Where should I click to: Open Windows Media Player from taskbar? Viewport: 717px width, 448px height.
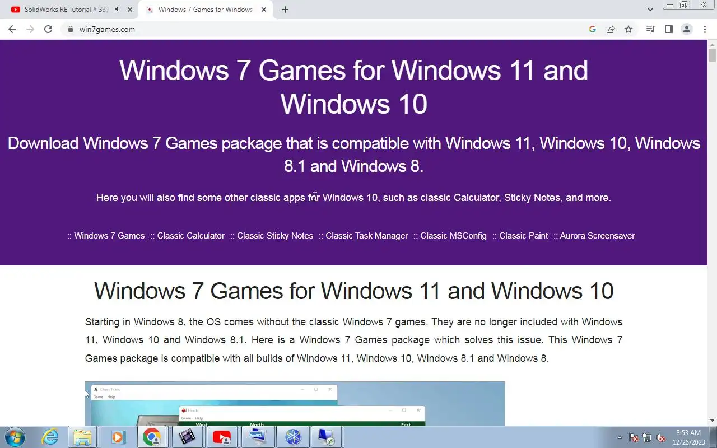tap(118, 437)
